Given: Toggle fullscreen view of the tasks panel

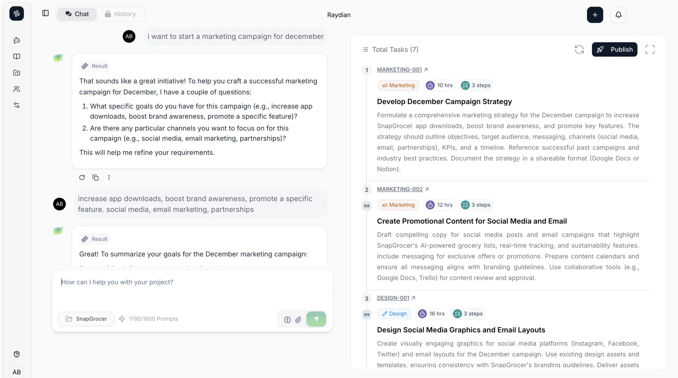Looking at the screenshot, I should coord(650,49).
